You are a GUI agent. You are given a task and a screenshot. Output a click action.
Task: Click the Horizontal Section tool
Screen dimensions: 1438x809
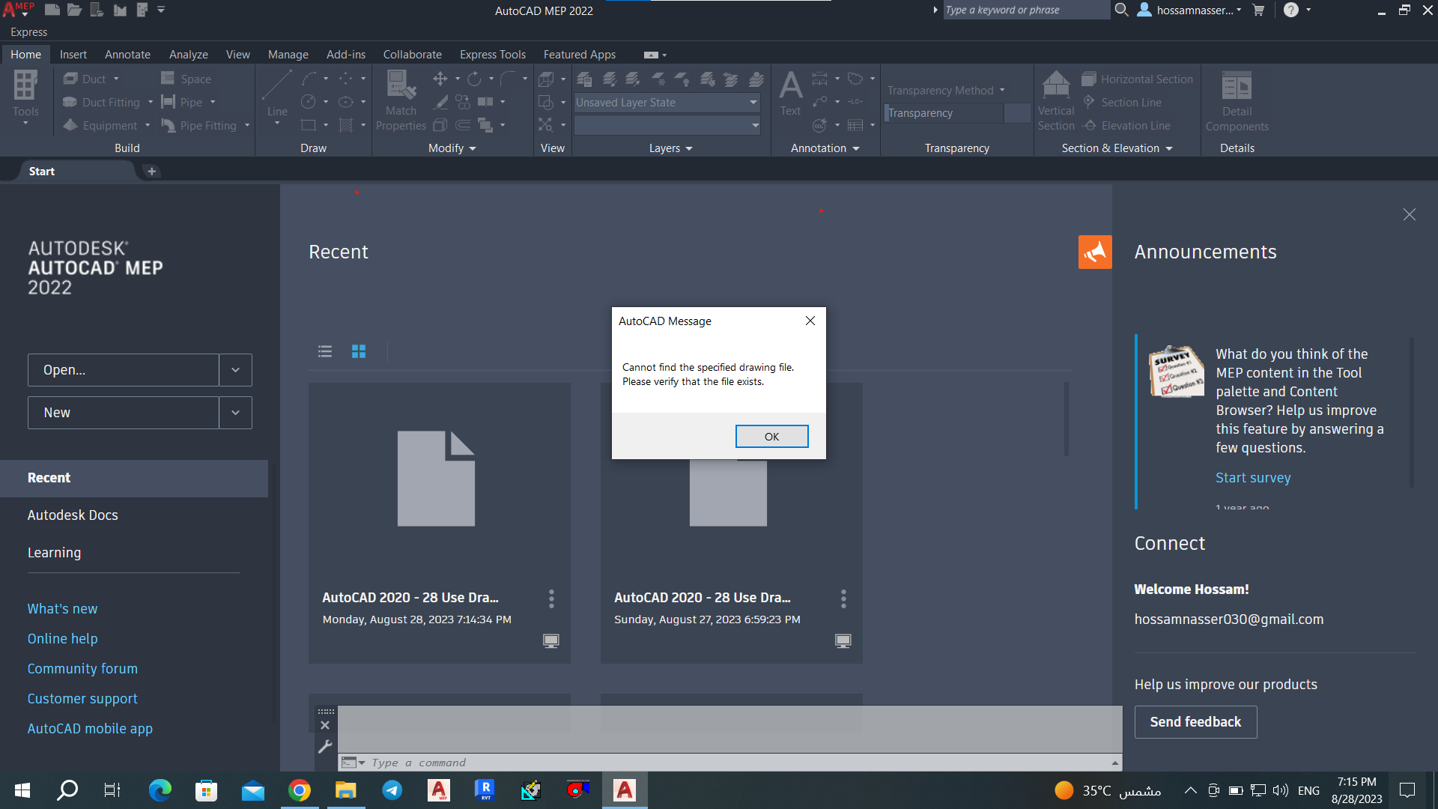coord(1138,79)
